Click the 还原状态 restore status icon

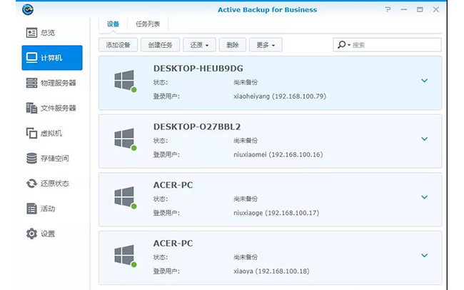[x=31, y=184]
